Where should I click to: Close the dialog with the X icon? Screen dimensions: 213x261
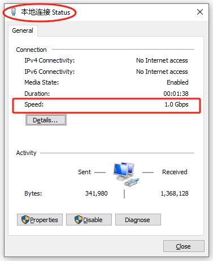coord(200,12)
